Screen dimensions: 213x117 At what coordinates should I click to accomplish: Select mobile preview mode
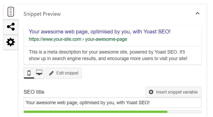click(x=29, y=73)
